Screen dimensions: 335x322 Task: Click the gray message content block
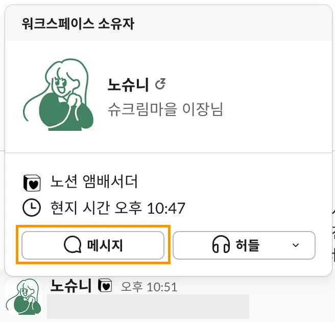tap(148, 307)
